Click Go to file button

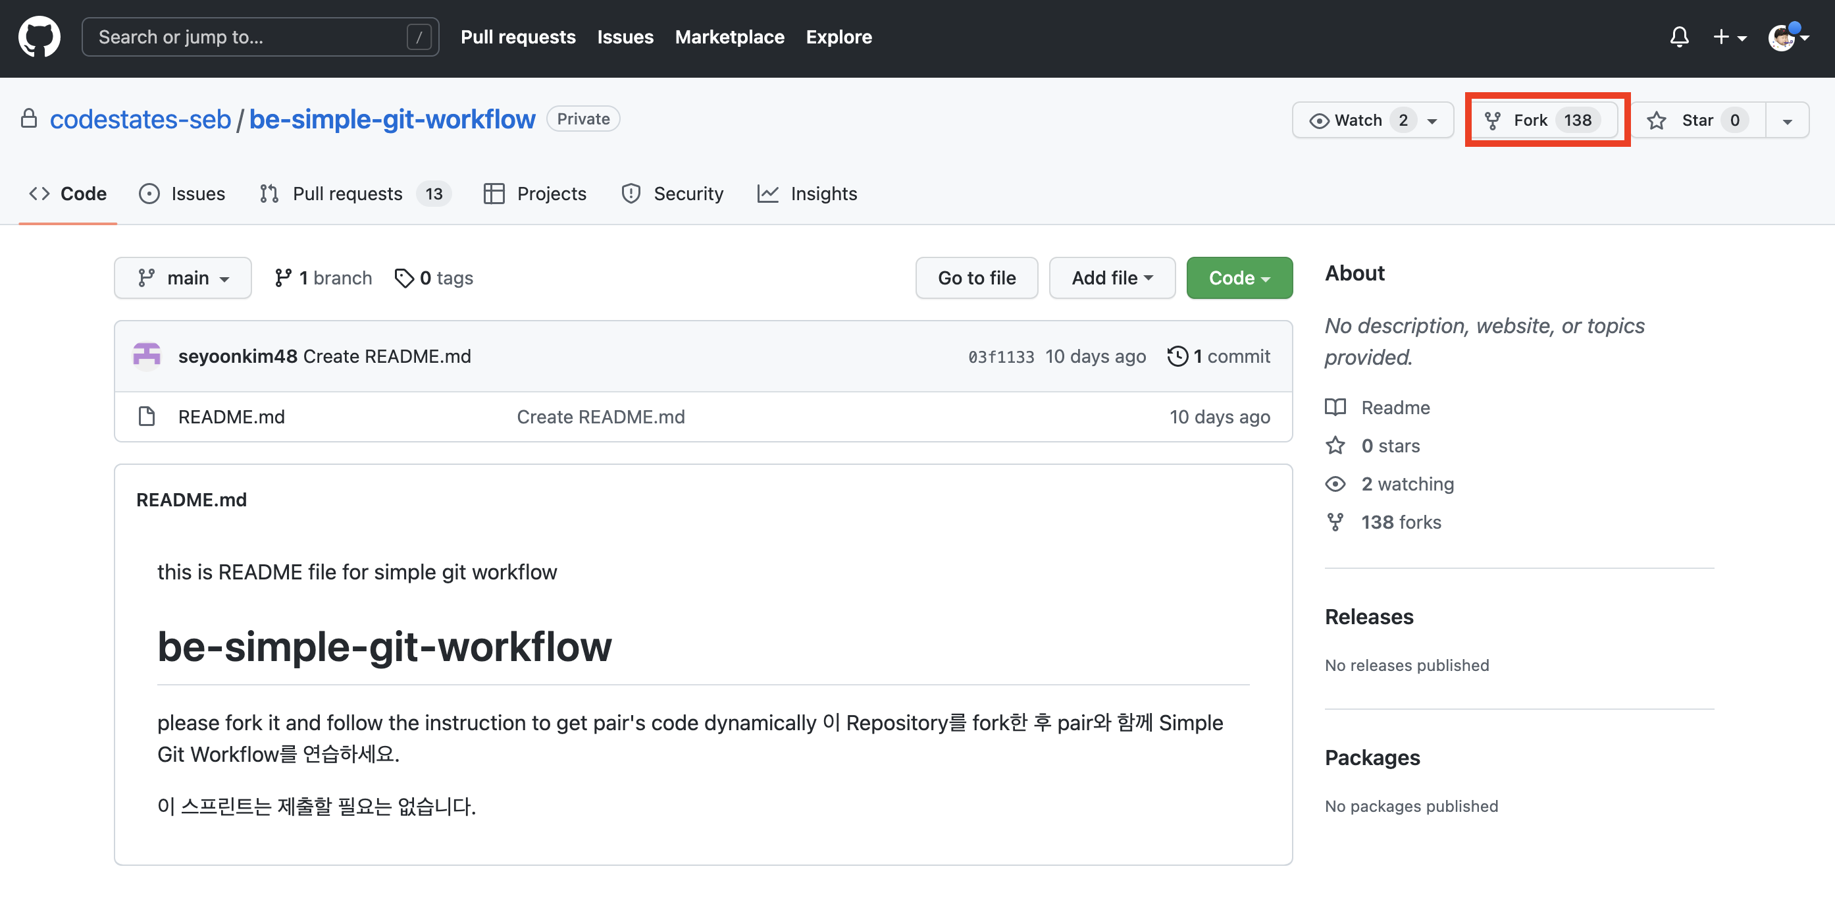977,278
